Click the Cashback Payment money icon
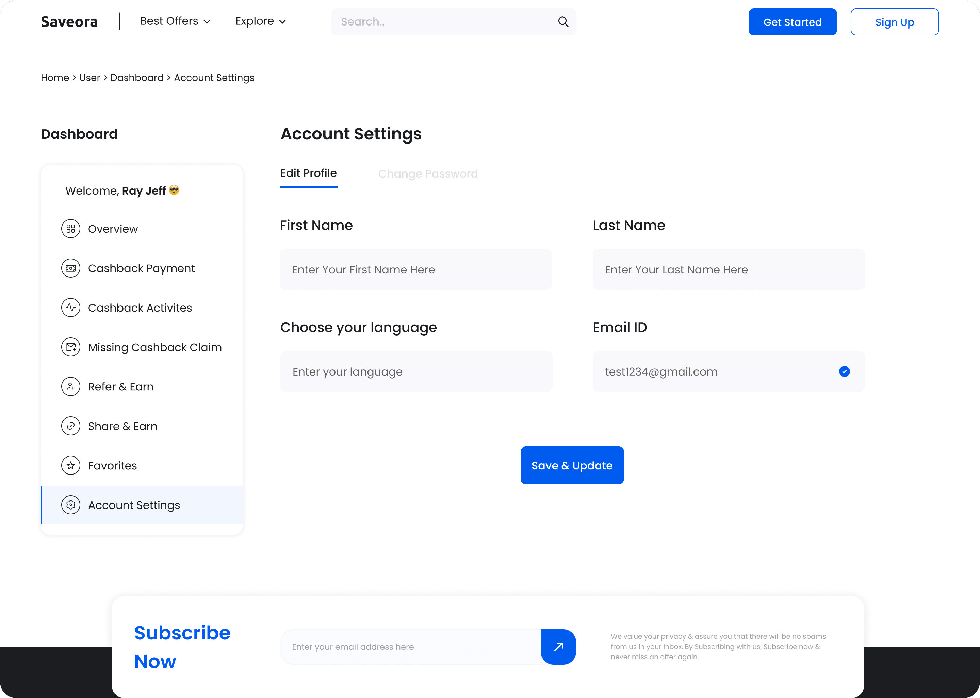 click(71, 268)
